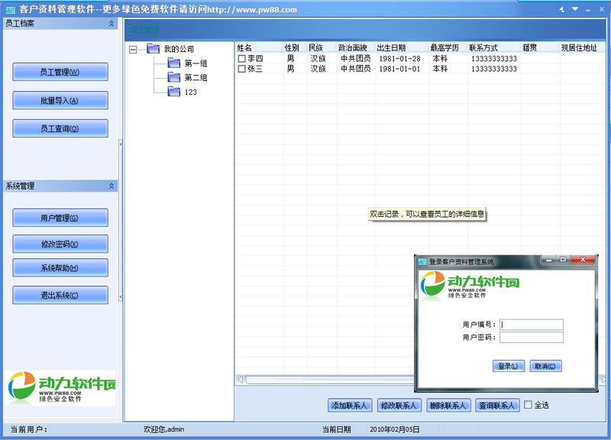The height and width of the screenshot is (440, 611).
Task: Select the 123 folder icon in tree
Action: tap(173, 92)
